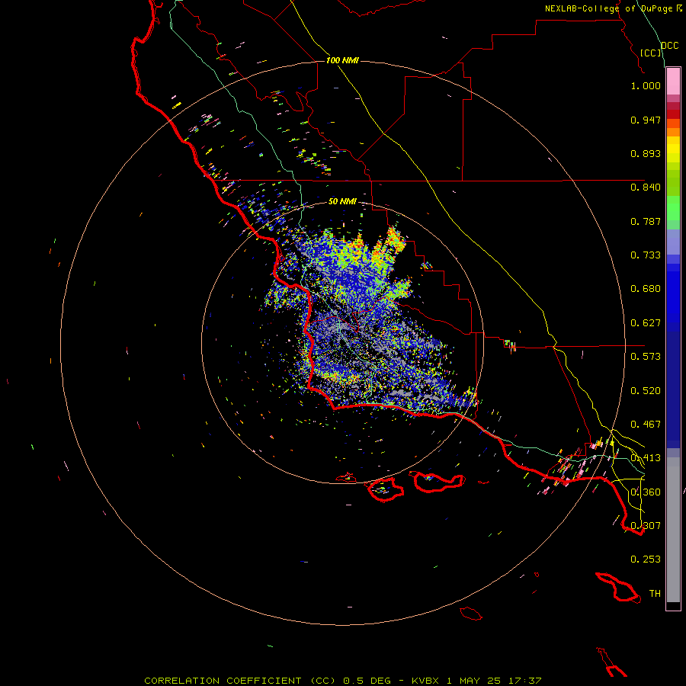Image resolution: width=686 pixels, height=686 pixels.
Task: Click the [CC] units label
Action: coord(651,53)
